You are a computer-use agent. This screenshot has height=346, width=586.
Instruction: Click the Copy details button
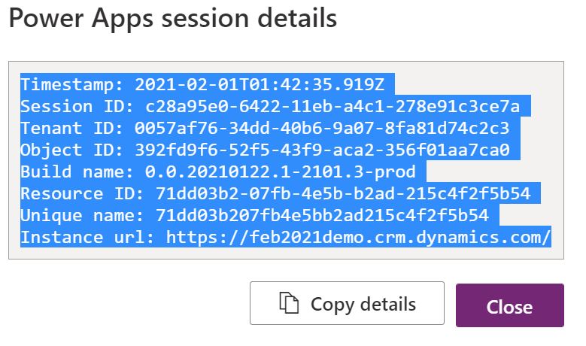click(x=347, y=303)
